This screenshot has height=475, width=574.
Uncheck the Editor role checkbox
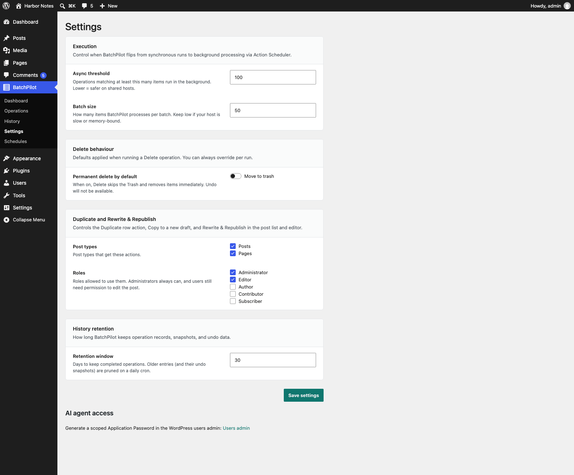pos(233,280)
